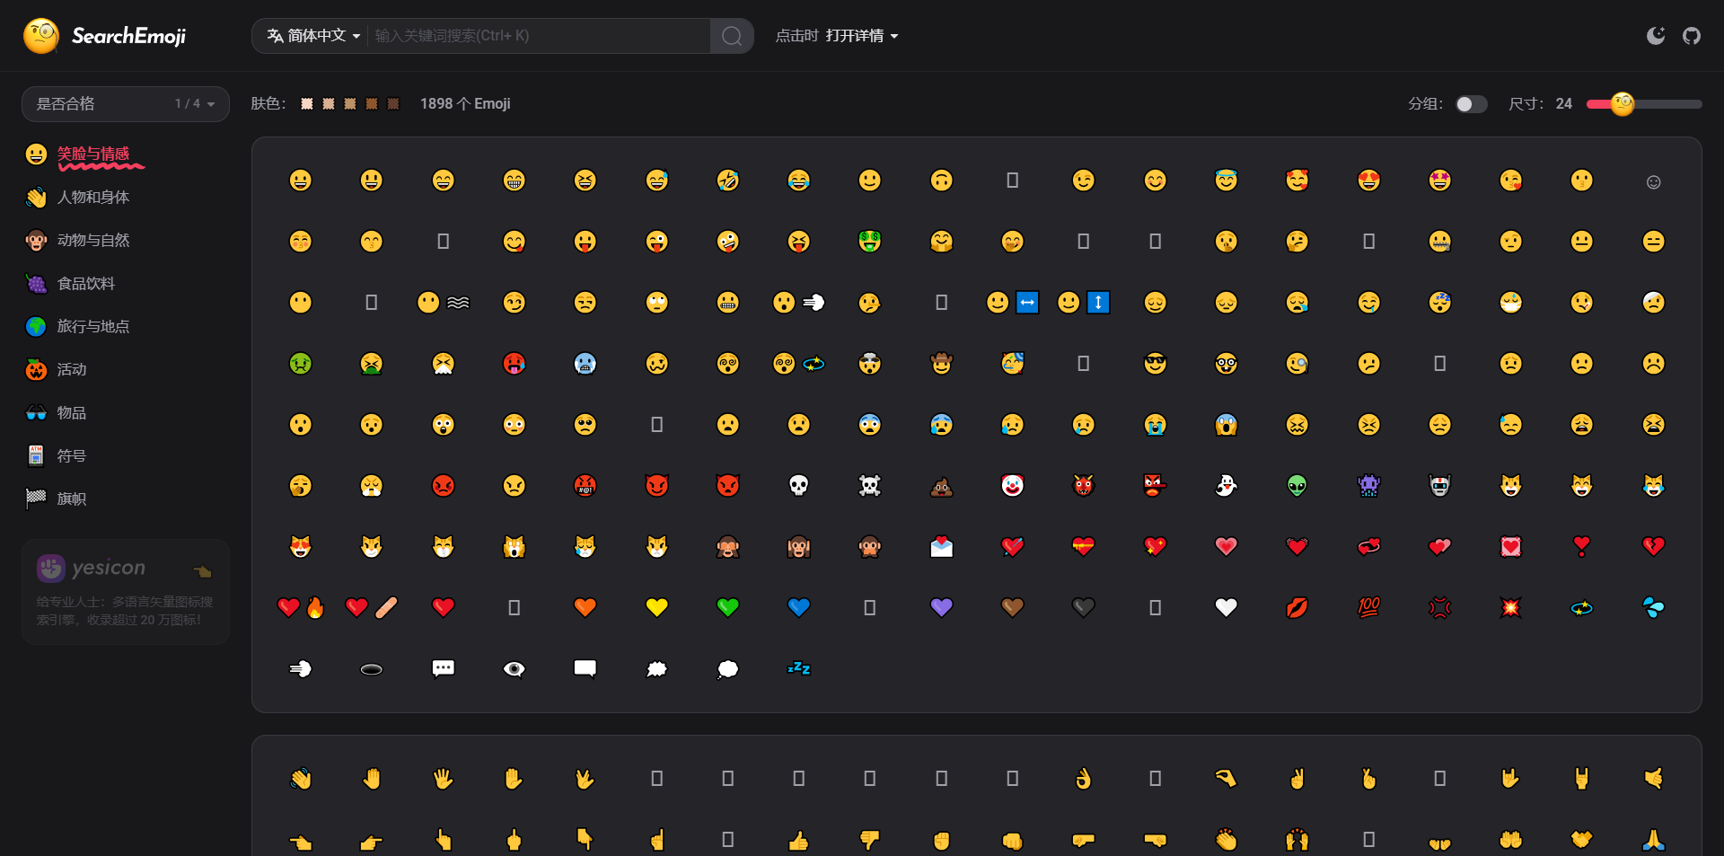Screen dimensions: 1724x856
Task: Expand the 打开详情 click action dropdown
Action: click(861, 36)
